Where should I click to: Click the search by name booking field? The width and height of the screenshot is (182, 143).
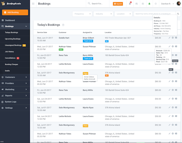(155, 14)
